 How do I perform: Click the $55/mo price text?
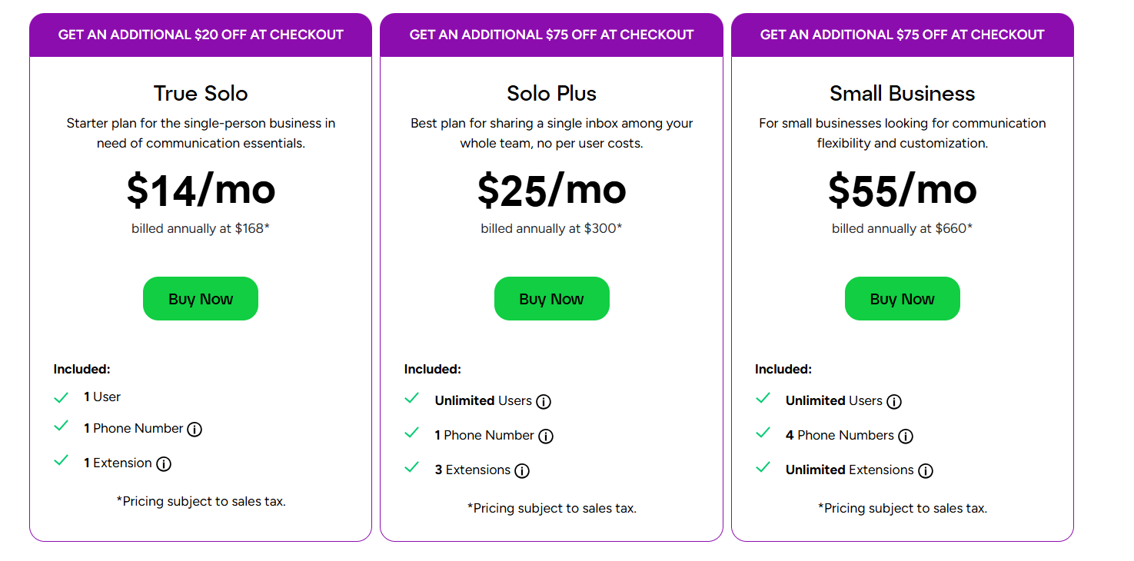pos(903,191)
